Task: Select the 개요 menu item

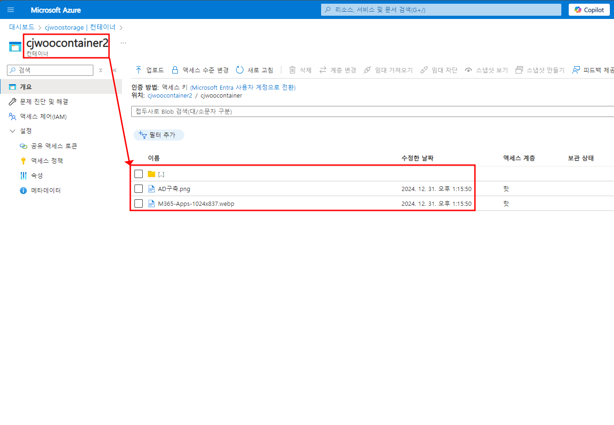Action: (61, 86)
